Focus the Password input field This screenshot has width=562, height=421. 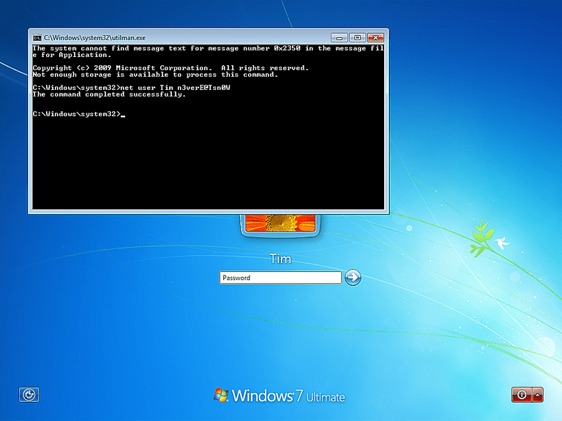(x=280, y=278)
